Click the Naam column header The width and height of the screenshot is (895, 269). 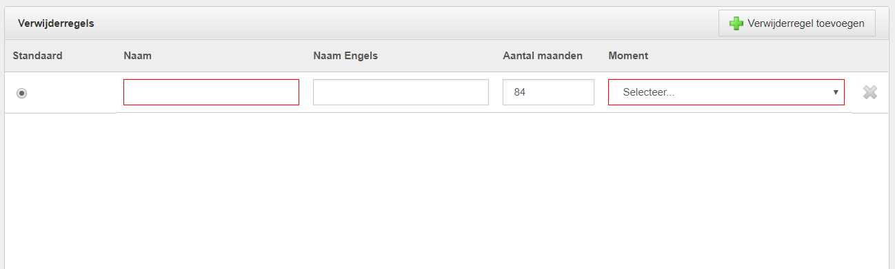coord(137,56)
